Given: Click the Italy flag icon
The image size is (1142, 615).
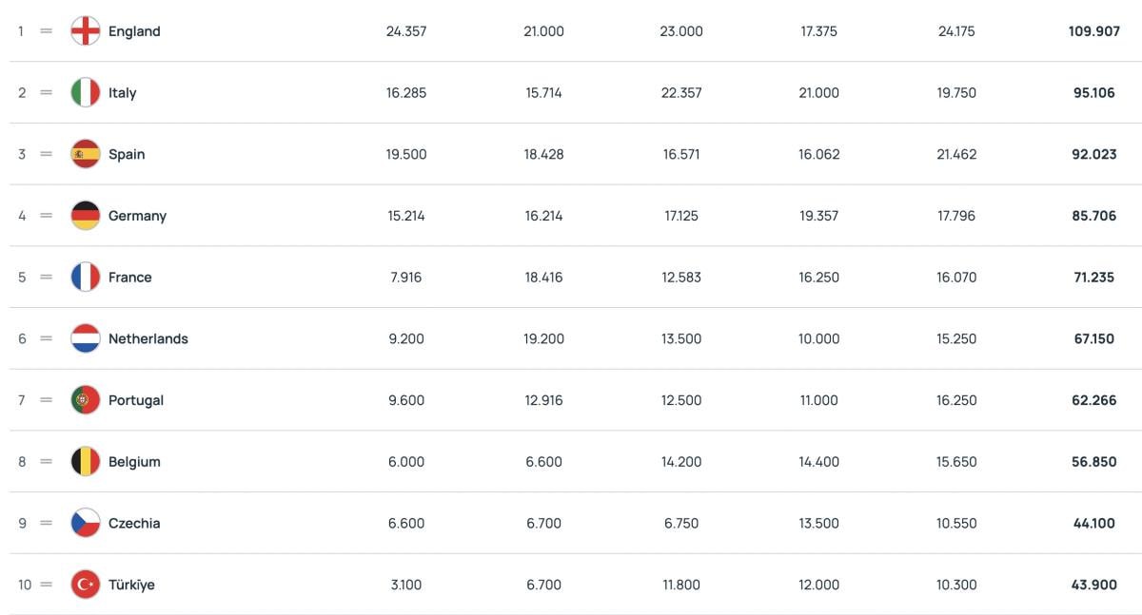Looking at the screenshot, I should pos(86,93).
